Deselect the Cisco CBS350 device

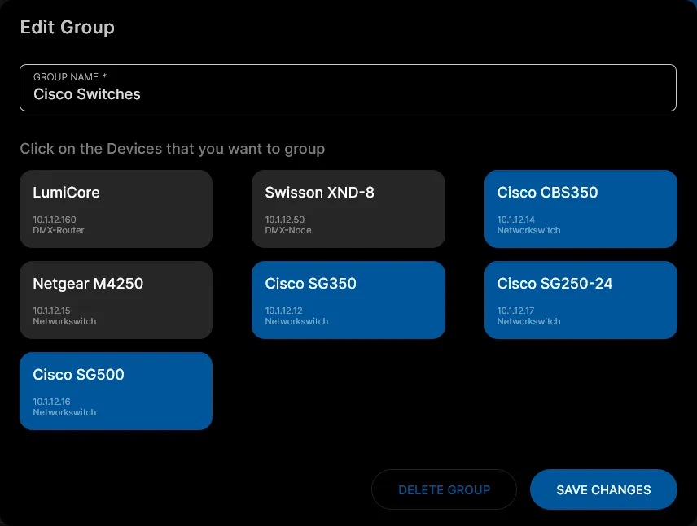[580, 208]
